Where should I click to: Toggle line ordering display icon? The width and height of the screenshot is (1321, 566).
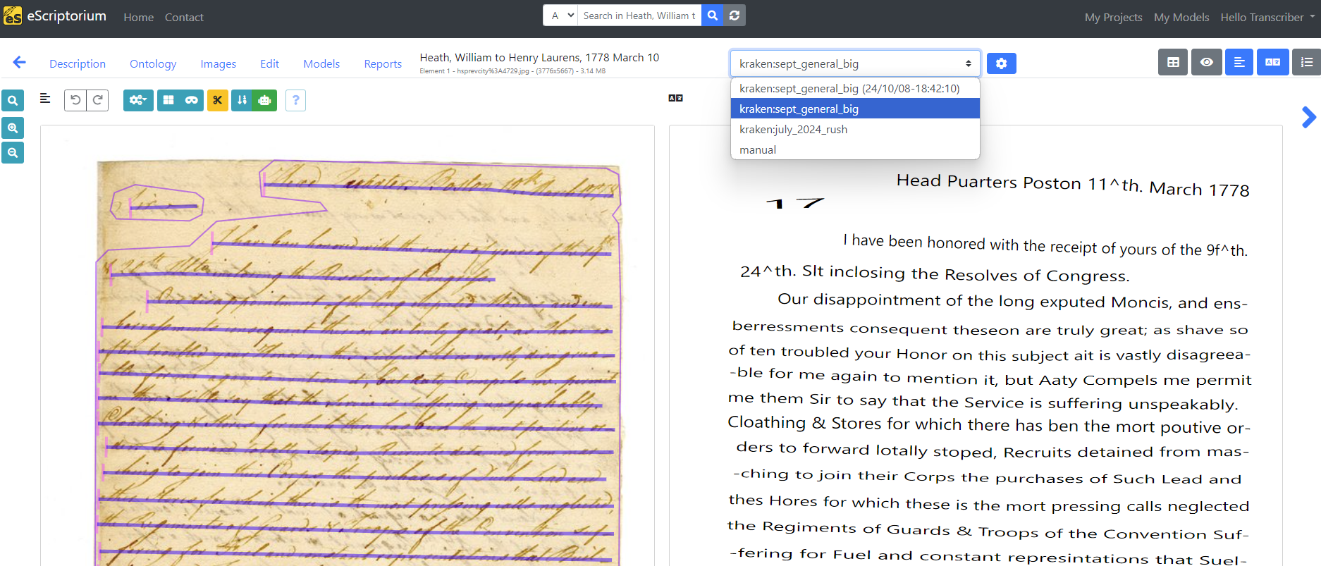pyautogui.click(x=242, y=100)
